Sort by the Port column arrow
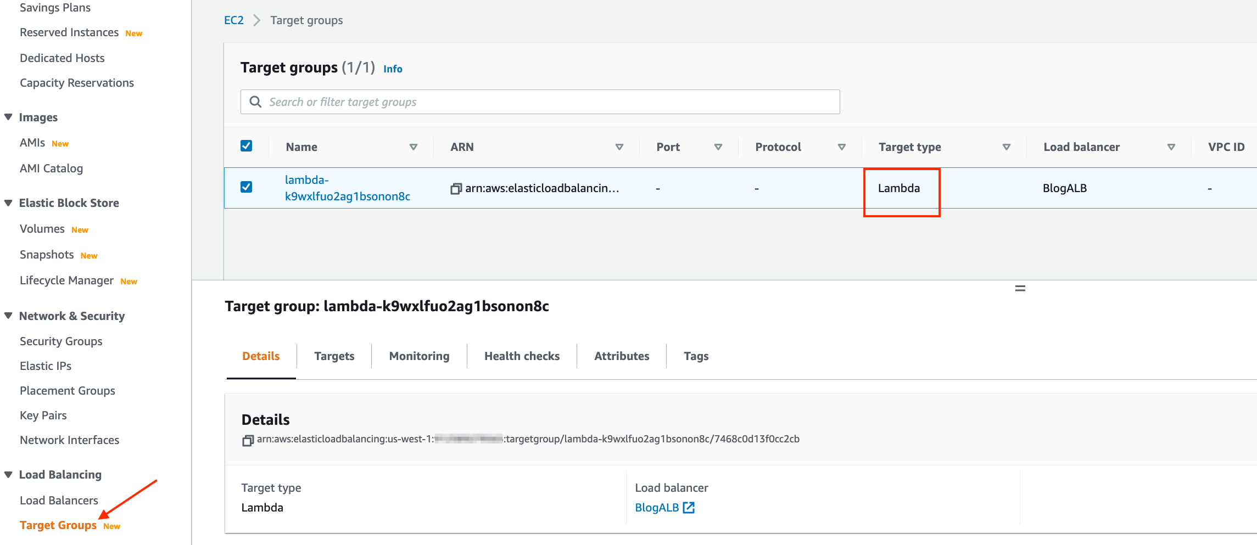 tap(718, 147)
